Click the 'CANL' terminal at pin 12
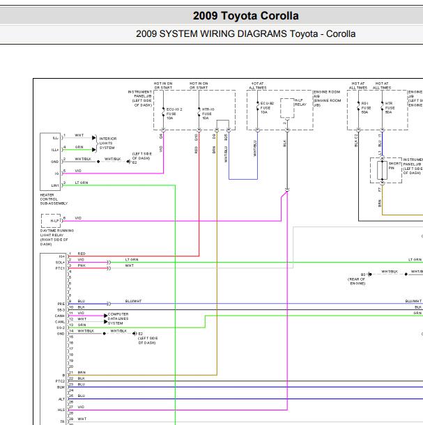Viewport: 423px width, 425px height. point(60,322)
